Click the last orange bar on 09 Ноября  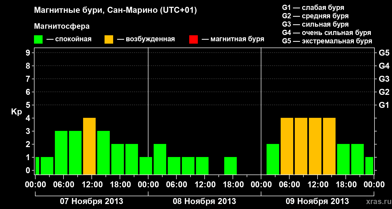[x=329, y=146]
